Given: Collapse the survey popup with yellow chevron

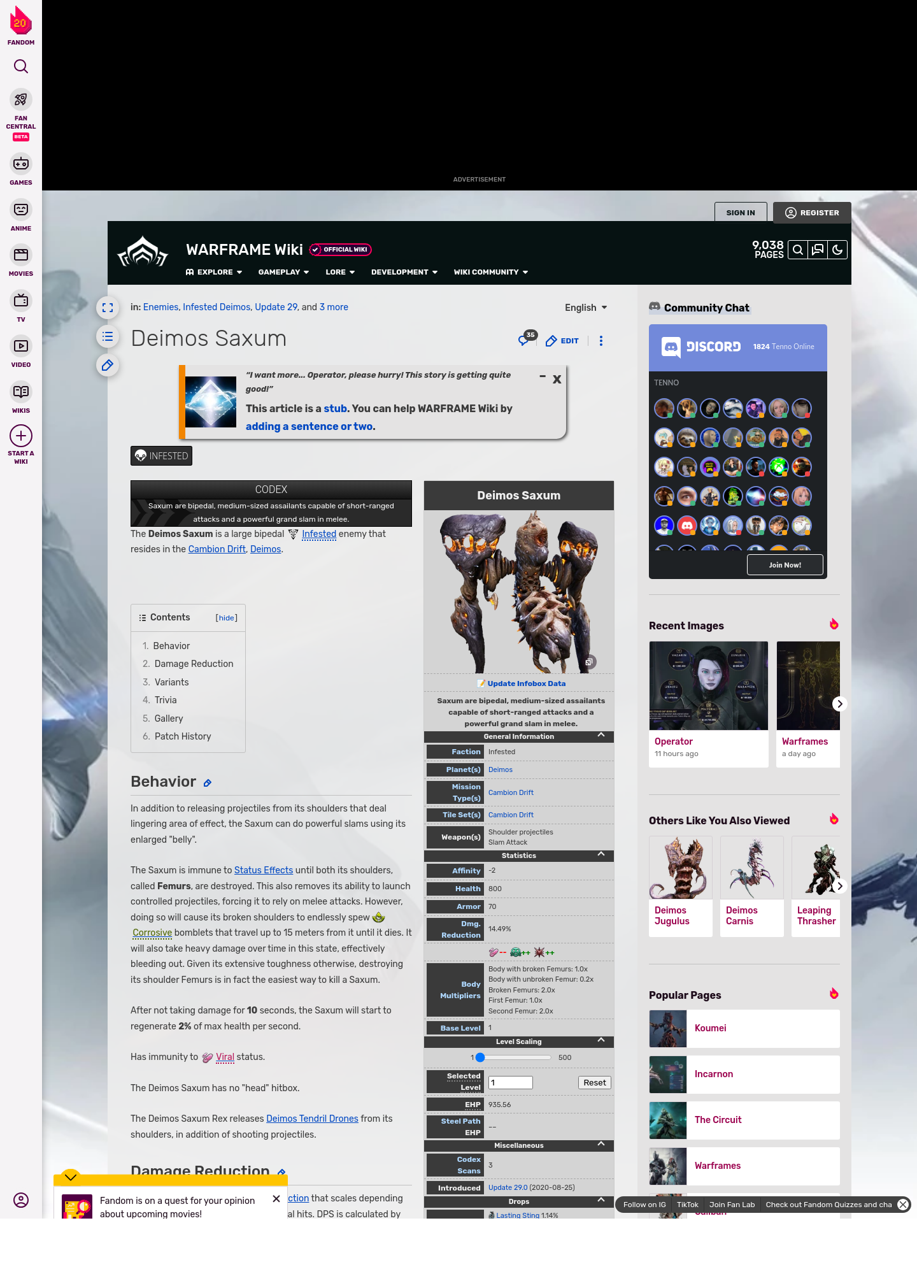Looking at the screenshot, I should coord(71,1177).
